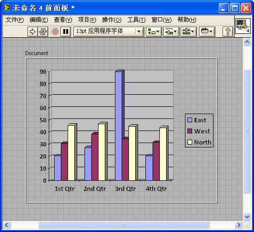Open the 帮助(H) menu
254x232 pixels.
tap(187, 20)
